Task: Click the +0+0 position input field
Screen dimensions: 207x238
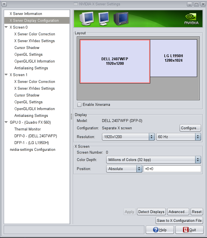Action: [x=172, y=169]
